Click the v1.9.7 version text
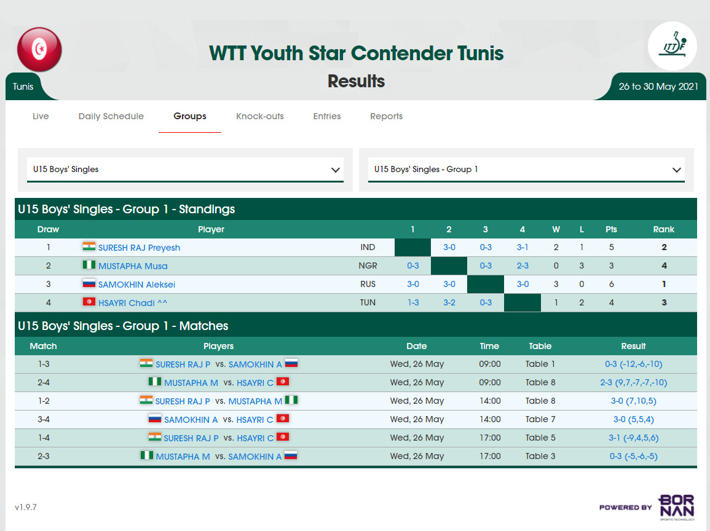 click(x=26, y=507)
